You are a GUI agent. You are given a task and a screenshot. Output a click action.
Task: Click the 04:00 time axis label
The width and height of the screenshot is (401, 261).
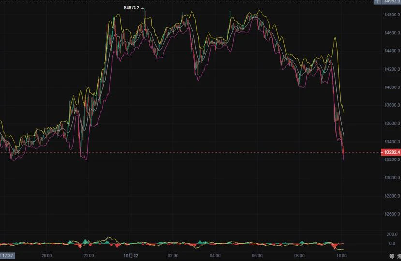coord(215,256)
